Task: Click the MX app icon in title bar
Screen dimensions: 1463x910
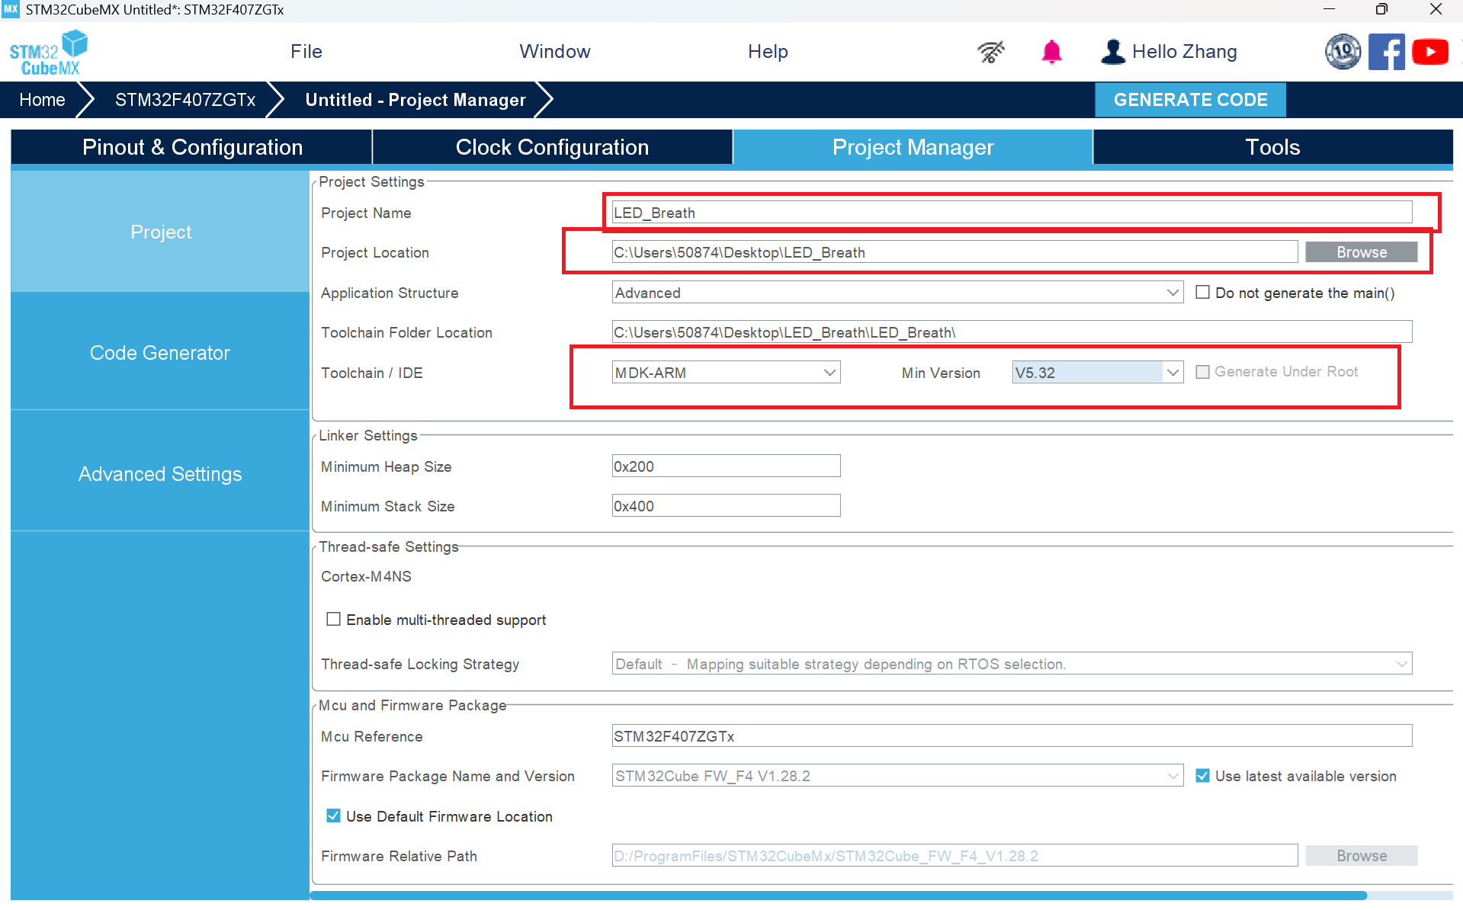Action: point(11,9)
